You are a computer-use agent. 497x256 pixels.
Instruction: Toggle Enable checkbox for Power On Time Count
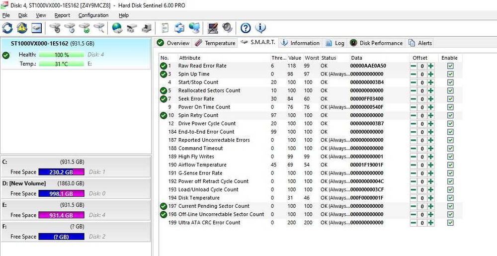pos(450,107)
